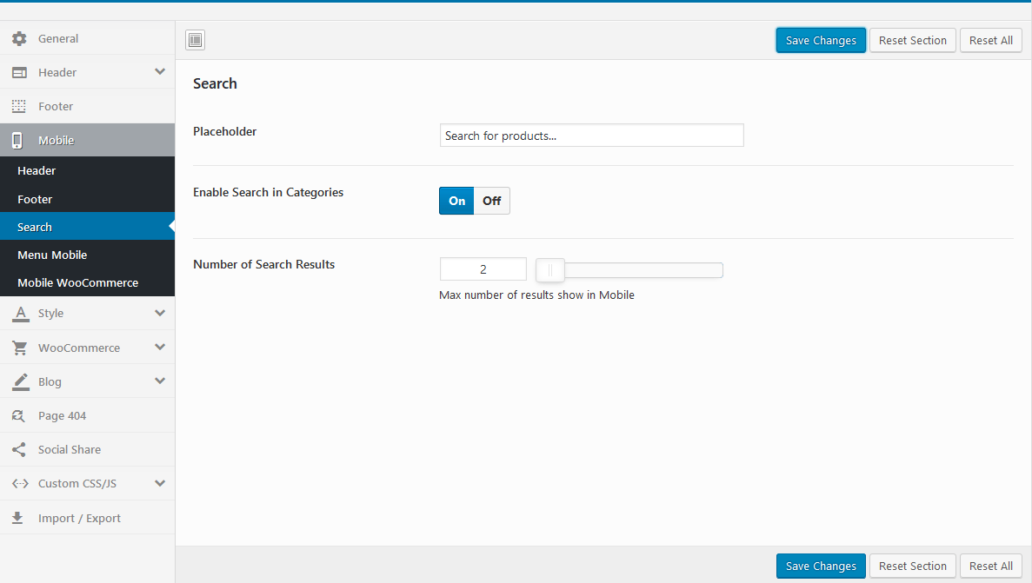1032x583 pixels.
Task: Open the Mobile Header sub-item
Action: tap(88, 170)
